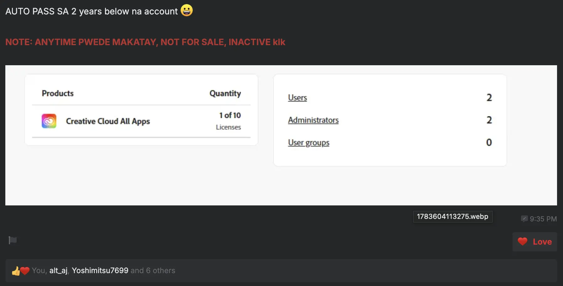Click the thumbs-up reaction emoji
The width and height of the screenshot is (563, 286).
pyautogui.click(x=16, y=271)
